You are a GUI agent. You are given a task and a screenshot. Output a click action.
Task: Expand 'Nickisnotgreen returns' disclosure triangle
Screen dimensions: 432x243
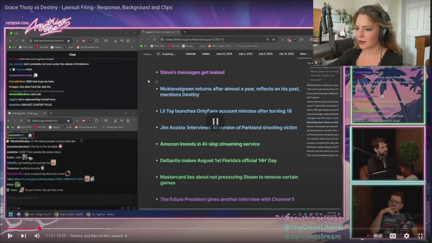pyautogui.click(x=157, y=89)
